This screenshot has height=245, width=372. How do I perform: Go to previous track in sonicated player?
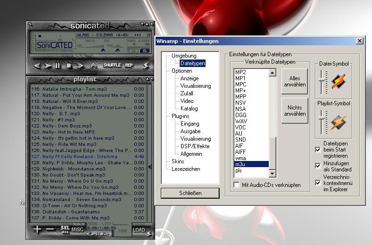pos(37,66)
